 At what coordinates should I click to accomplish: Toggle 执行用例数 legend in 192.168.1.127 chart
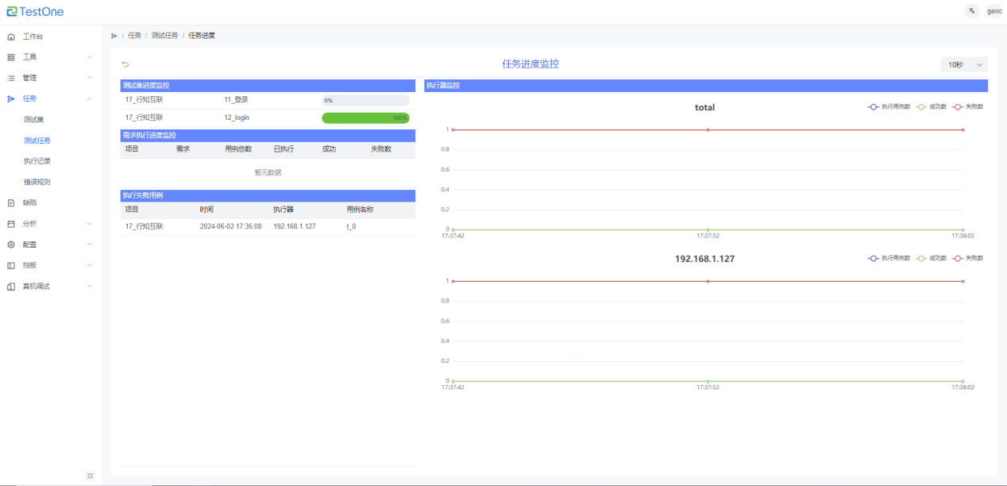(889, 258)
